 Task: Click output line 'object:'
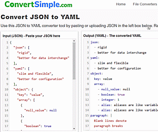point(97,74)
